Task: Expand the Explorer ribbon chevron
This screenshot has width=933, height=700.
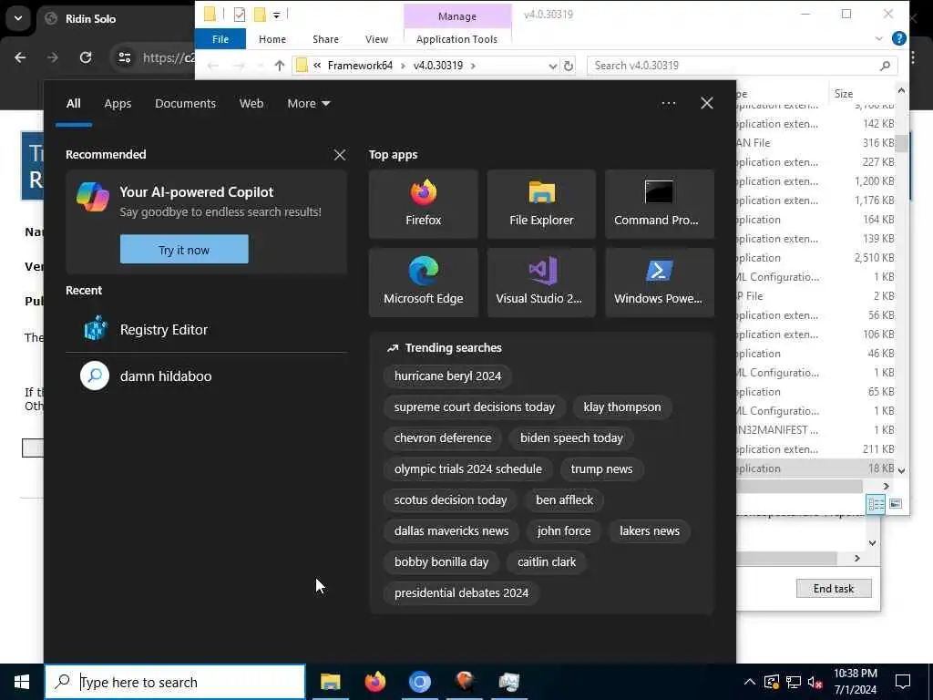Action: (x=878, y=38)
